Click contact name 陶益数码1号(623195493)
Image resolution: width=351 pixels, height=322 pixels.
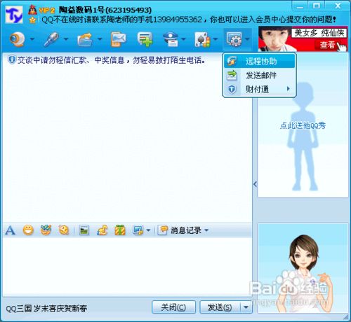105,10
